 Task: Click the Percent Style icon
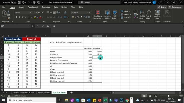[x=78, y=17]
